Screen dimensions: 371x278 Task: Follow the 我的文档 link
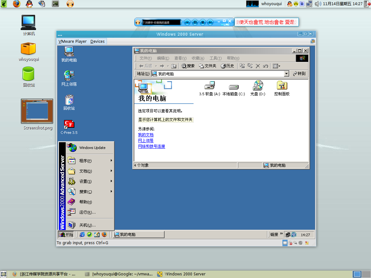coord(146,135)
